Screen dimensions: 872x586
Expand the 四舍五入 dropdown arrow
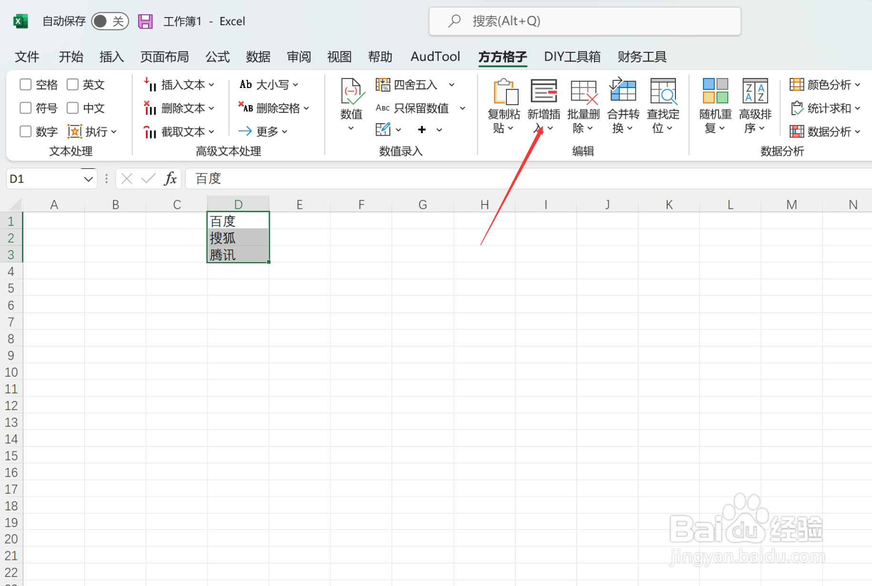(x=452, y=85)
